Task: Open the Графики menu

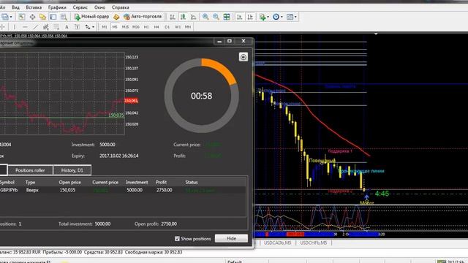Action: click(57, 7)
